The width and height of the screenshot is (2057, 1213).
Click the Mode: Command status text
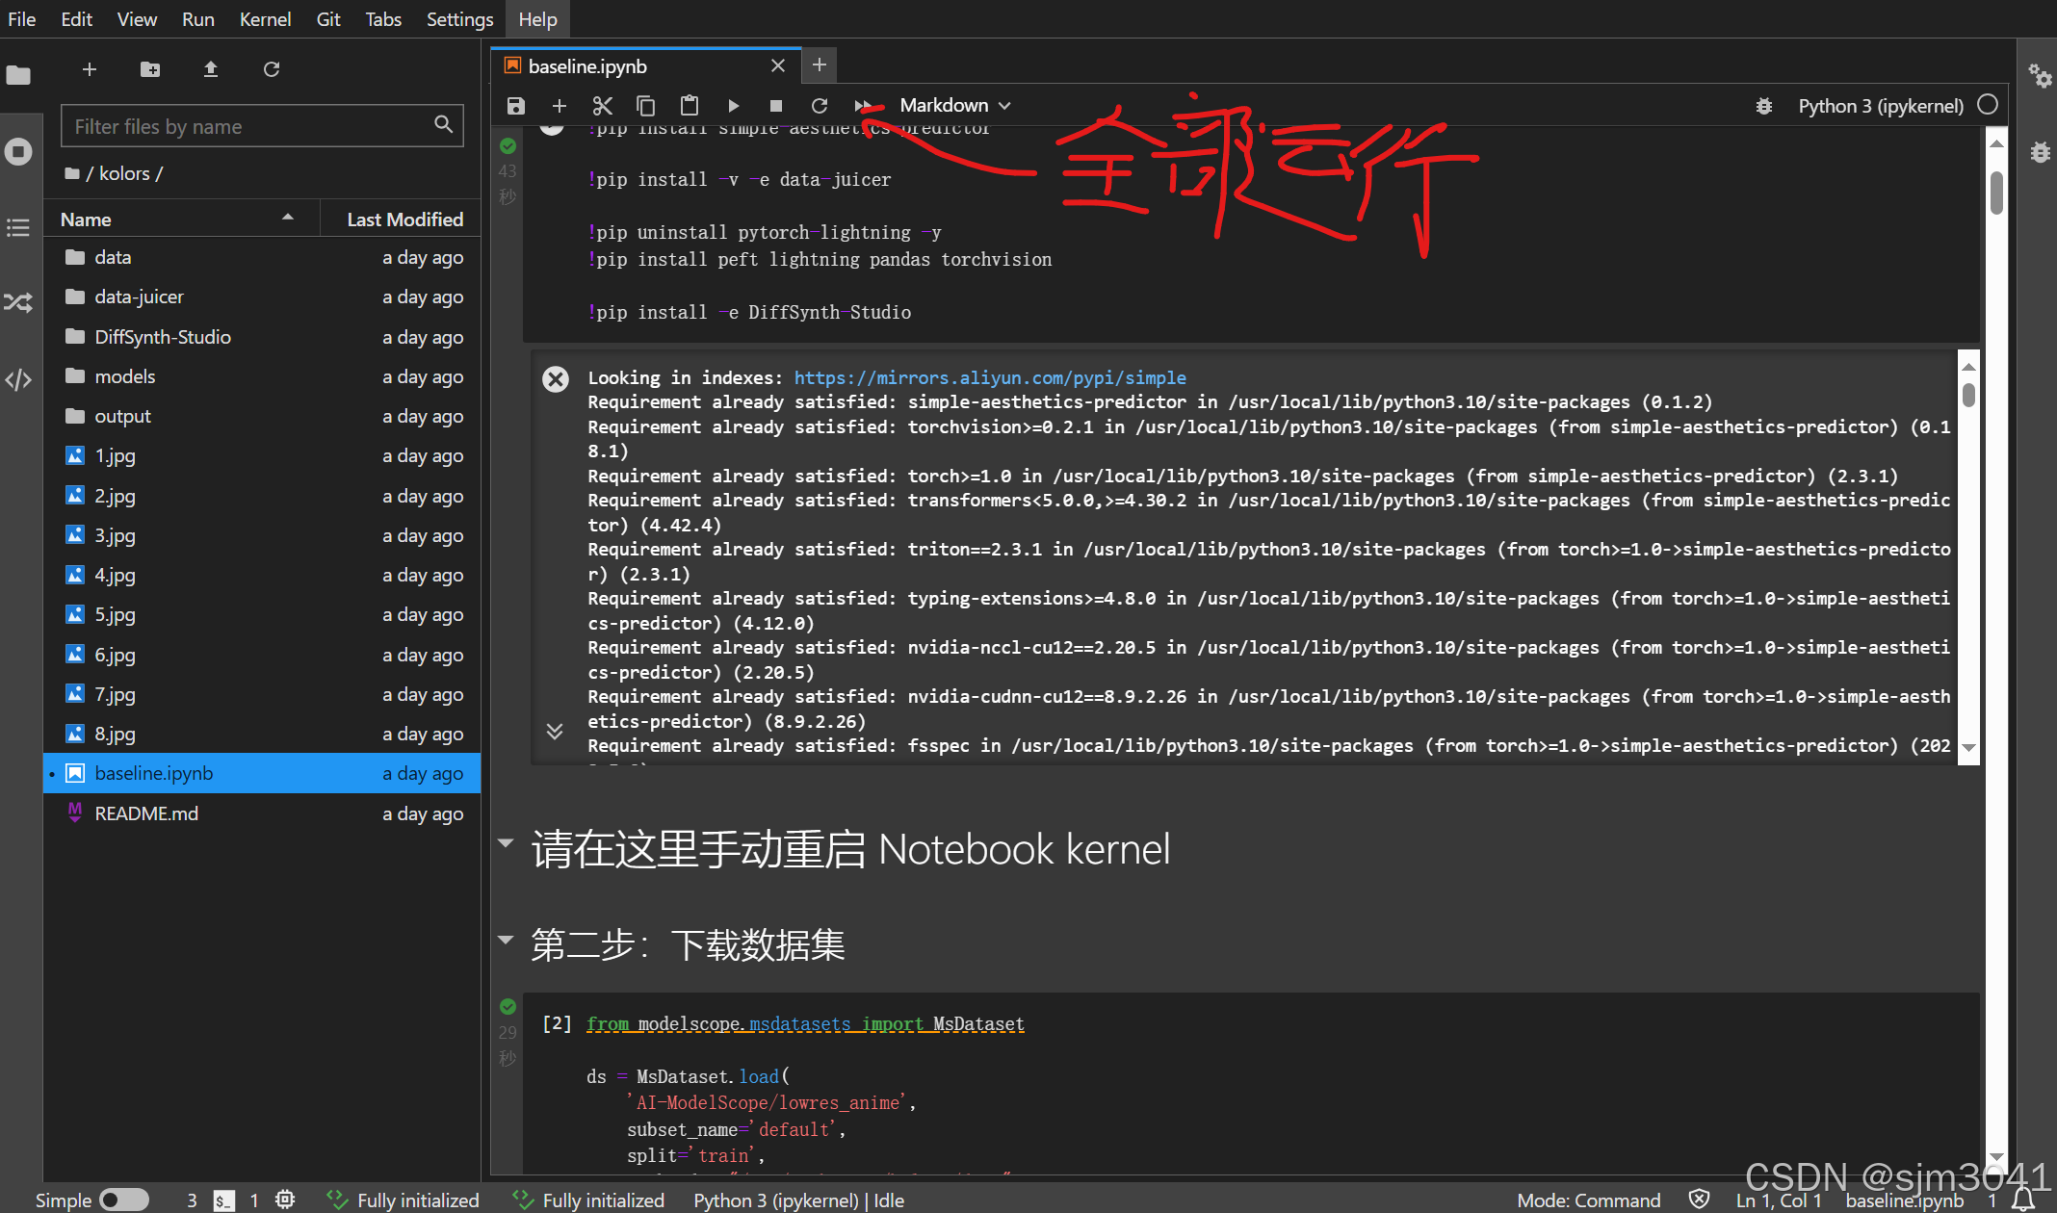tap(1588, 1200)
